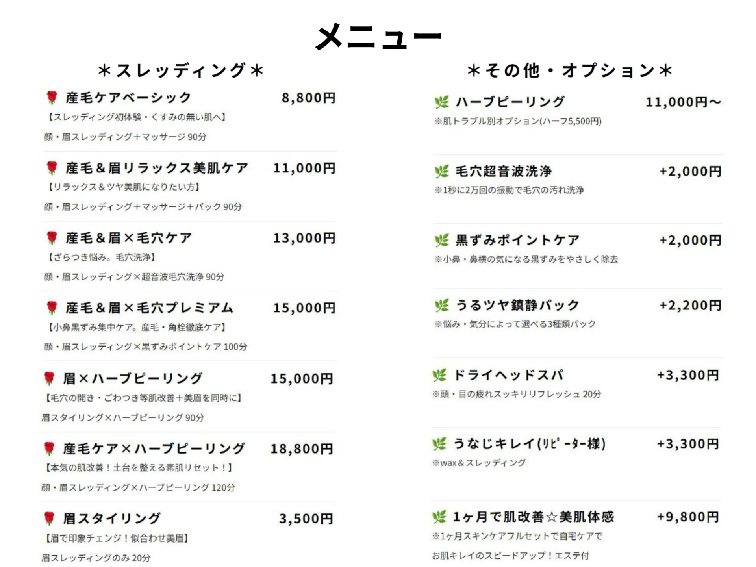
Task: Click the rose icon beside 眉スタイリング
Action: pyautogui.click(x=49, y=518)
